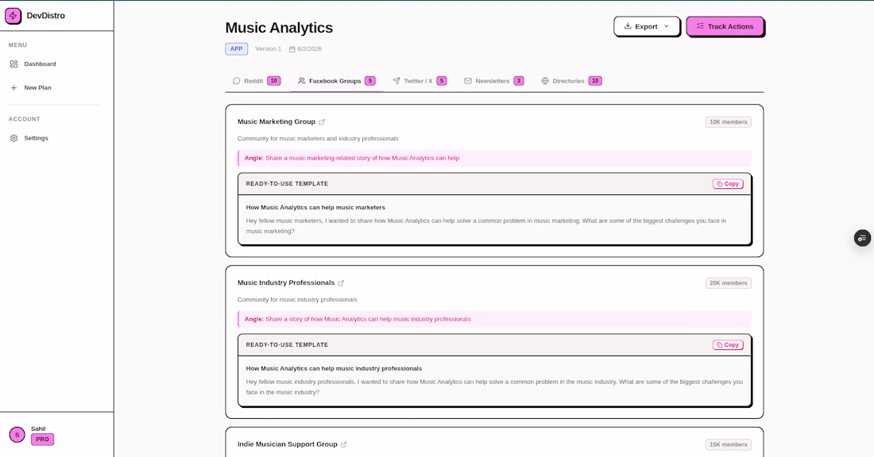Screen dimensions: 874x457
Task: Click the Dashboard grid icon in sidebar
Action: click(x=14, y=64)
